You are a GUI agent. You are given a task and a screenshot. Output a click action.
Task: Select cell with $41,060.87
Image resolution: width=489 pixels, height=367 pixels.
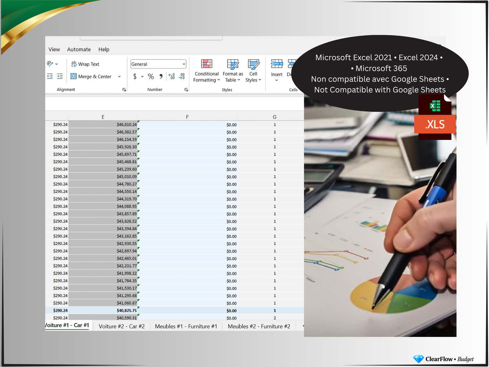click(103, 303)
